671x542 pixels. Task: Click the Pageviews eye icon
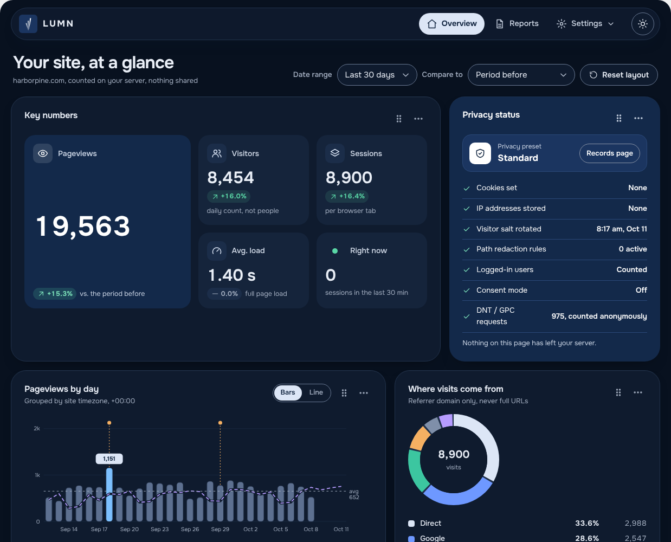pos(43,153)
